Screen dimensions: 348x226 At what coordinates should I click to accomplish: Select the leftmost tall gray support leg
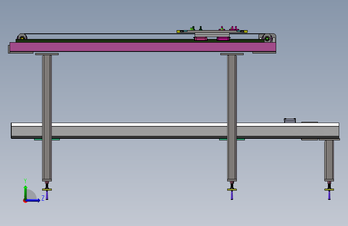(47, 118)
